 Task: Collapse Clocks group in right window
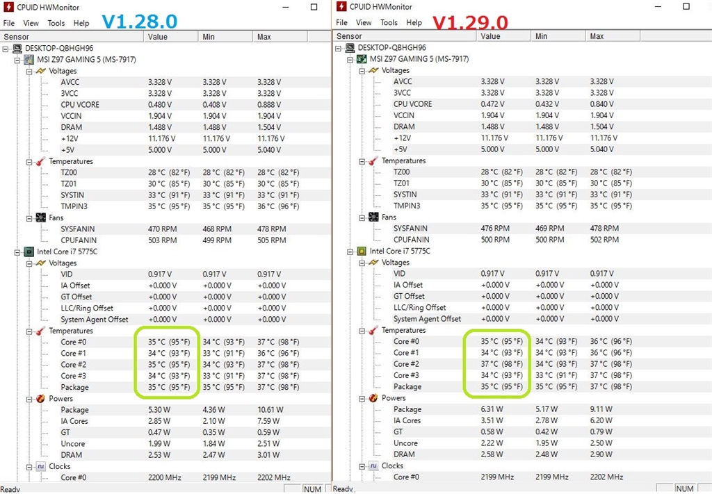click(362, 466)
